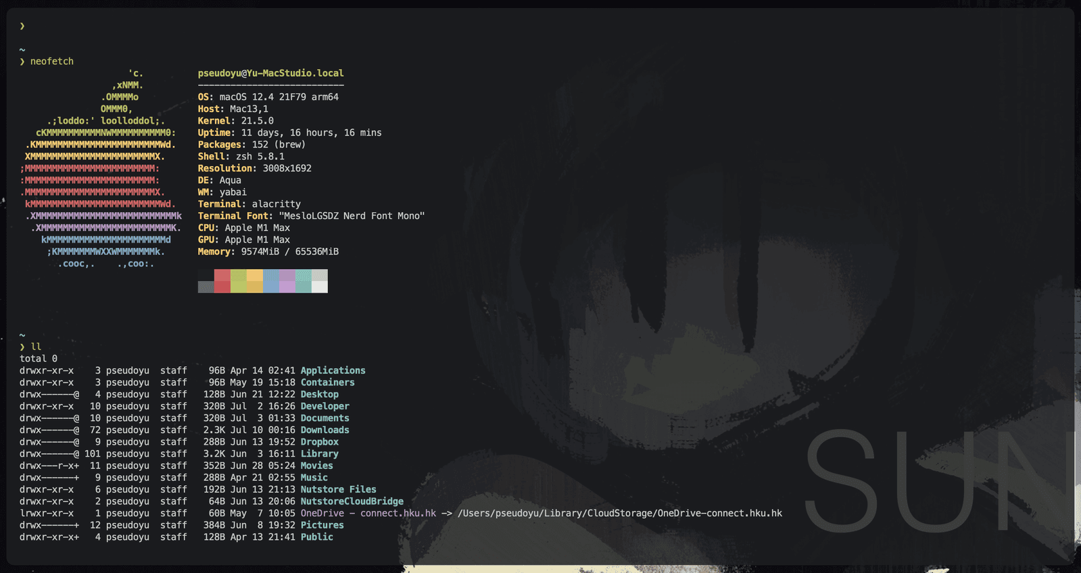Click the empty prompt arrow at top

[x=22, y=26]
